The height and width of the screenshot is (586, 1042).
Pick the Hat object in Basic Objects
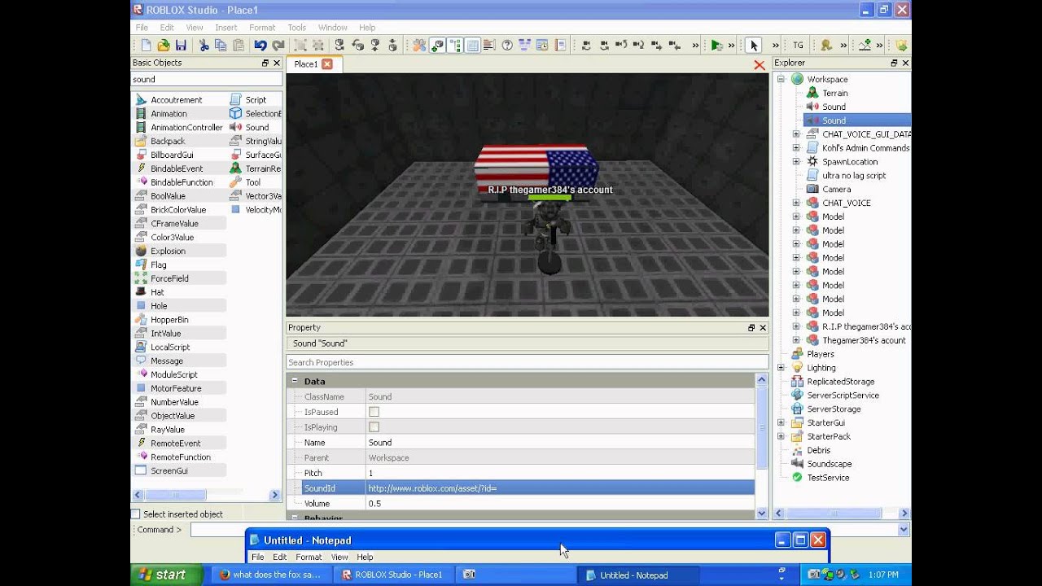tap(157, 292)
